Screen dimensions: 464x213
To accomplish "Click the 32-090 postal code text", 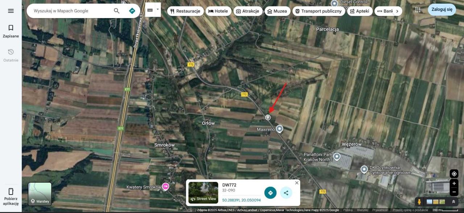I will (x=229, y=190).
